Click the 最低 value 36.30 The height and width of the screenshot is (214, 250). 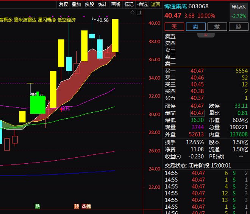tap(197, 120)
